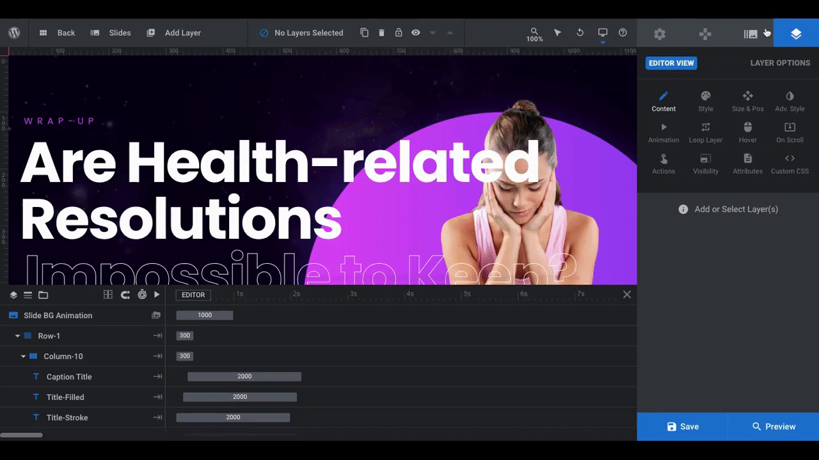Open the Hover mouse option

pos(748,133)
